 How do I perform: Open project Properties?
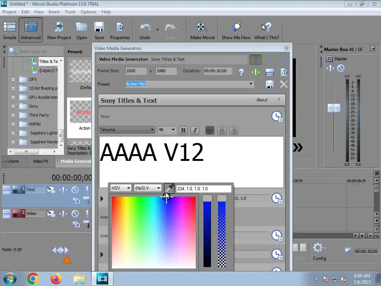[x=120, y=31]
